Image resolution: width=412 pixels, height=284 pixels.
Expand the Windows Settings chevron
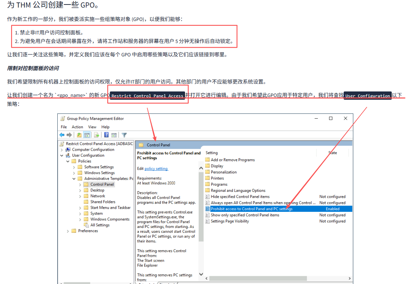[x=74, y=173]
